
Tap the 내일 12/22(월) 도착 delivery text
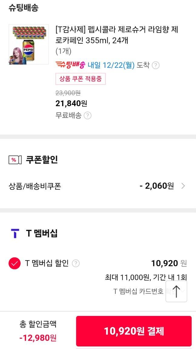118,65
